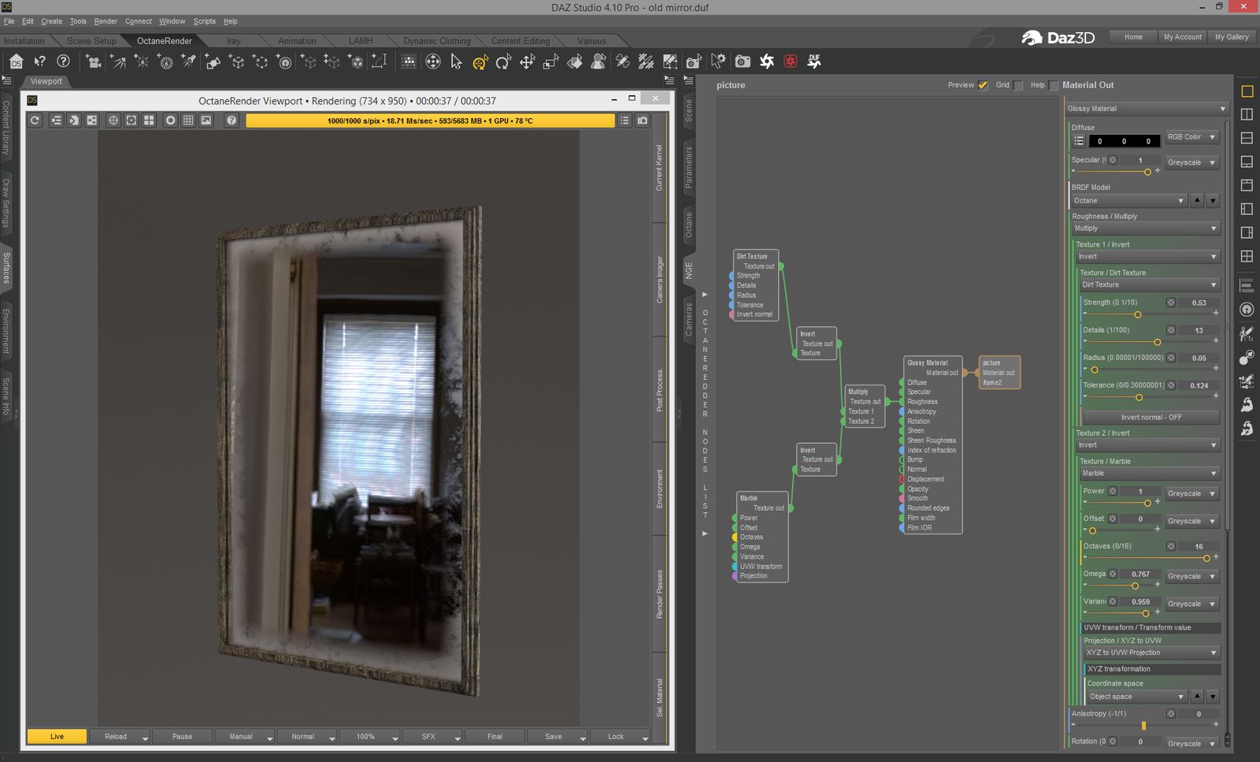Open the Glossy Material type dropdown
Viewport: 1260px width, 762px height.
[1146, 109]
